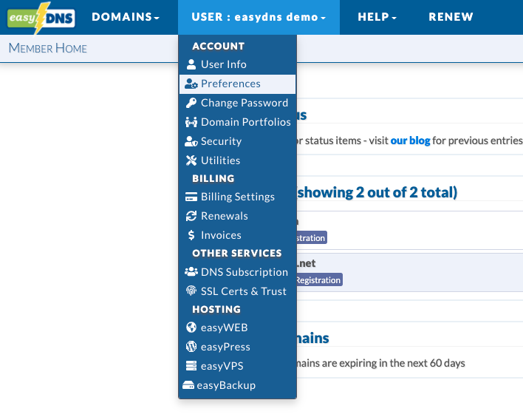Click the BILLING section header
Screen dimensions: 523x417
pyautogui.click(x=213, y=179)
